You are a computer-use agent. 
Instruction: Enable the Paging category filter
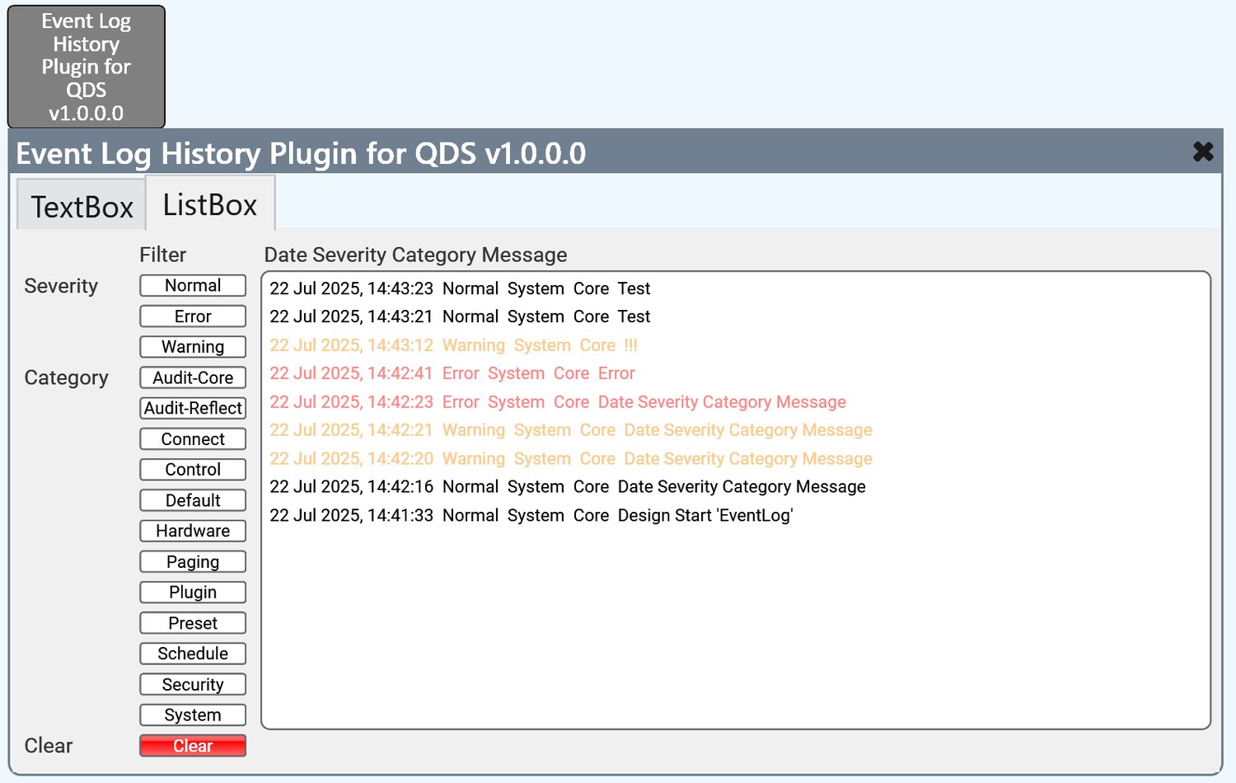pos(193,562)
